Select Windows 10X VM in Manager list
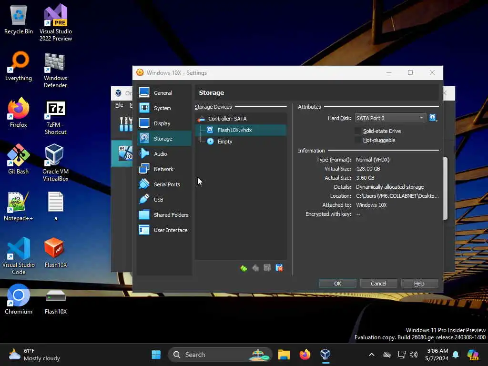Viewport: 488px width, 366px height. 122,153
